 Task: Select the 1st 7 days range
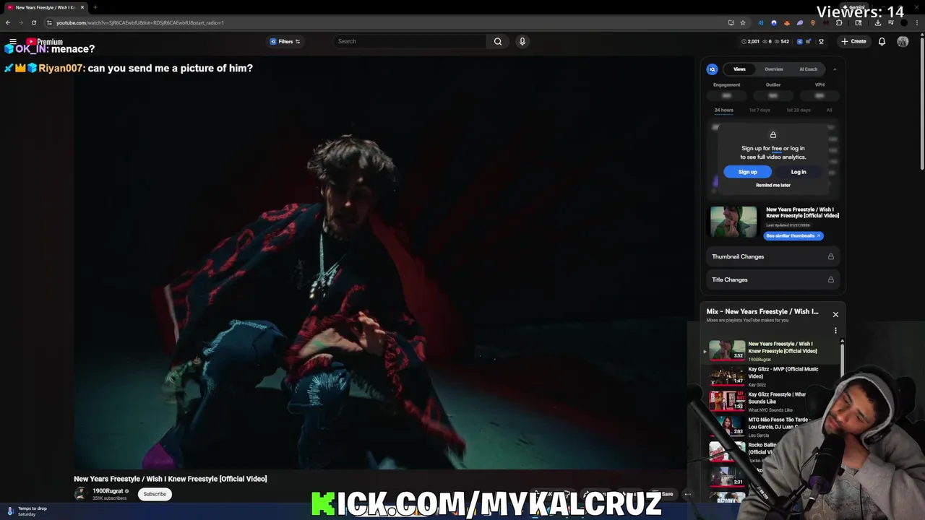click(x=760, y=110)
